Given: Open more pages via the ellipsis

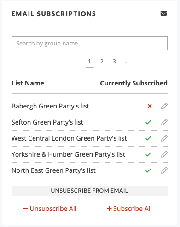Looking at the screenshot, I should click(127, 62).
